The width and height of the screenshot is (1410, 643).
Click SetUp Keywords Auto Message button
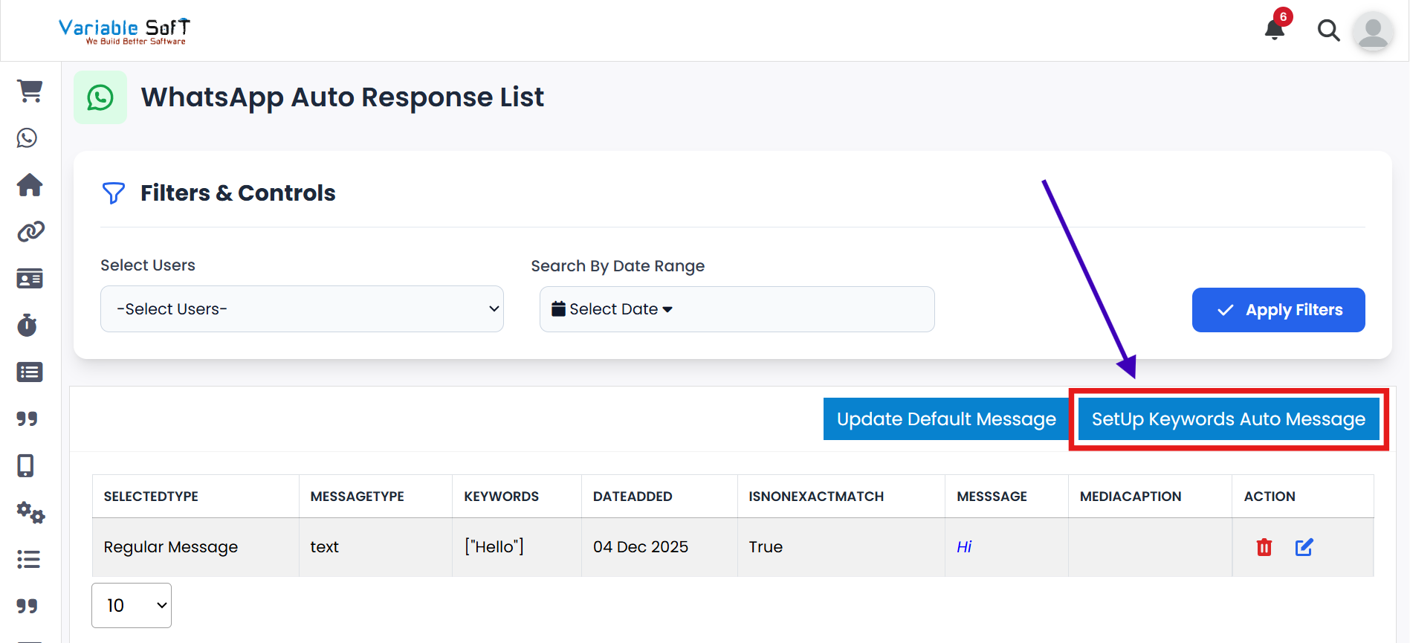pos(1228,419)
